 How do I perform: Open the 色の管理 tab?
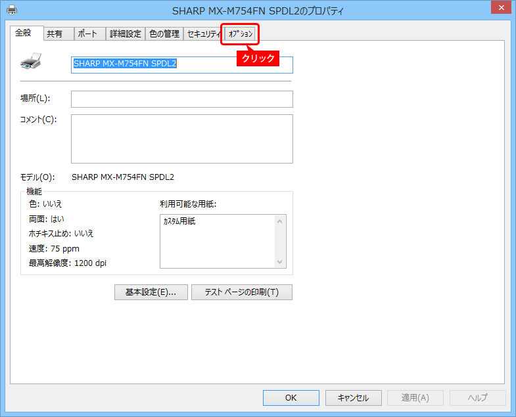(x=164, y=34)
